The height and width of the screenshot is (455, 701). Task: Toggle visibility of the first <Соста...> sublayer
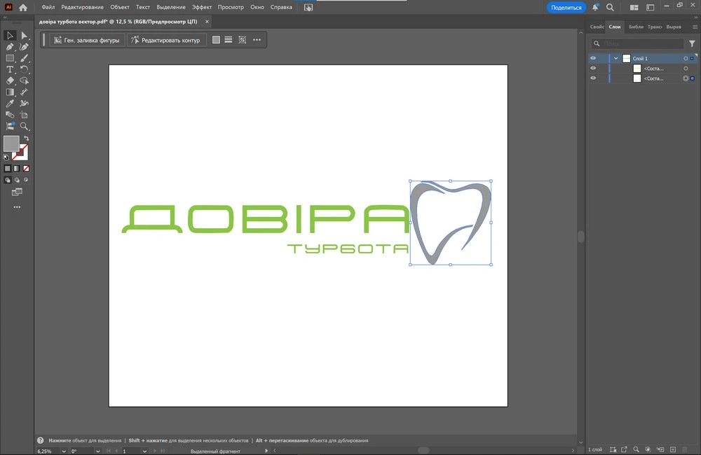[593, 69]
